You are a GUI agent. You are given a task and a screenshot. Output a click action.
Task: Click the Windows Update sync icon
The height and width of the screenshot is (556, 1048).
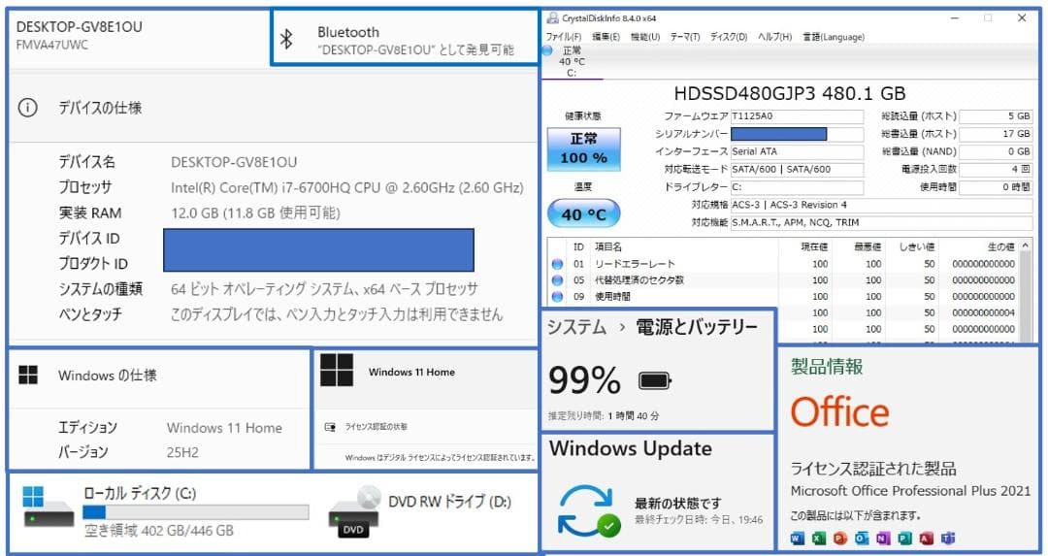click(590, 511)
